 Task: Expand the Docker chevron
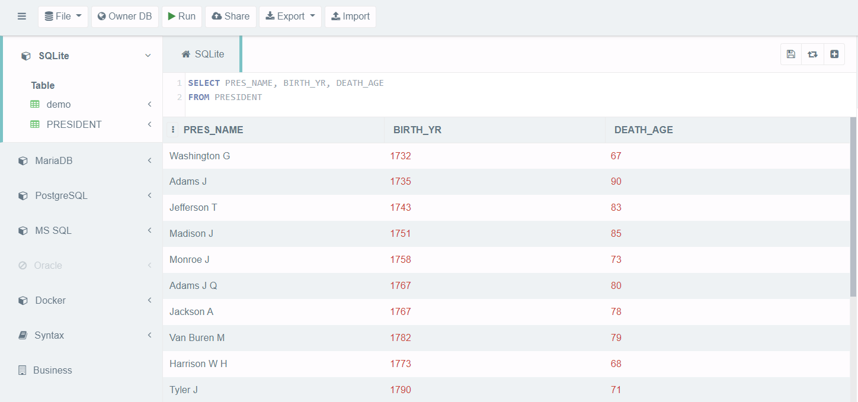pos(149,300)
